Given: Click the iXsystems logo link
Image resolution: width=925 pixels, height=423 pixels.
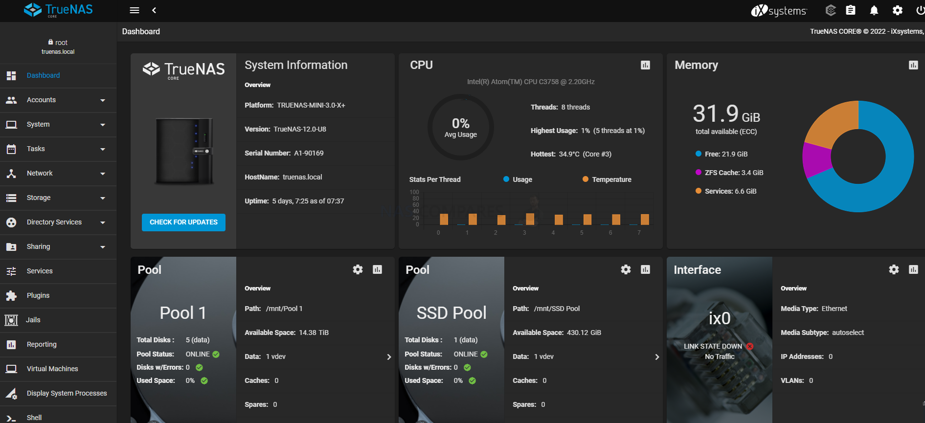Looking at the screenshot, I should (779, 10).
